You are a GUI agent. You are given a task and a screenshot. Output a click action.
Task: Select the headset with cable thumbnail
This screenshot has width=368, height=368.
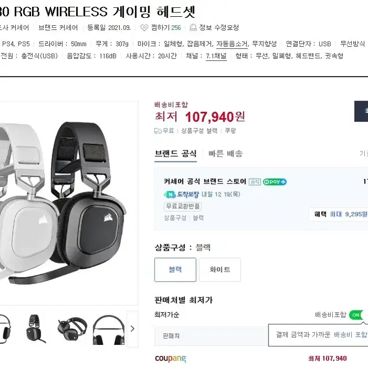tap(35, 329)
